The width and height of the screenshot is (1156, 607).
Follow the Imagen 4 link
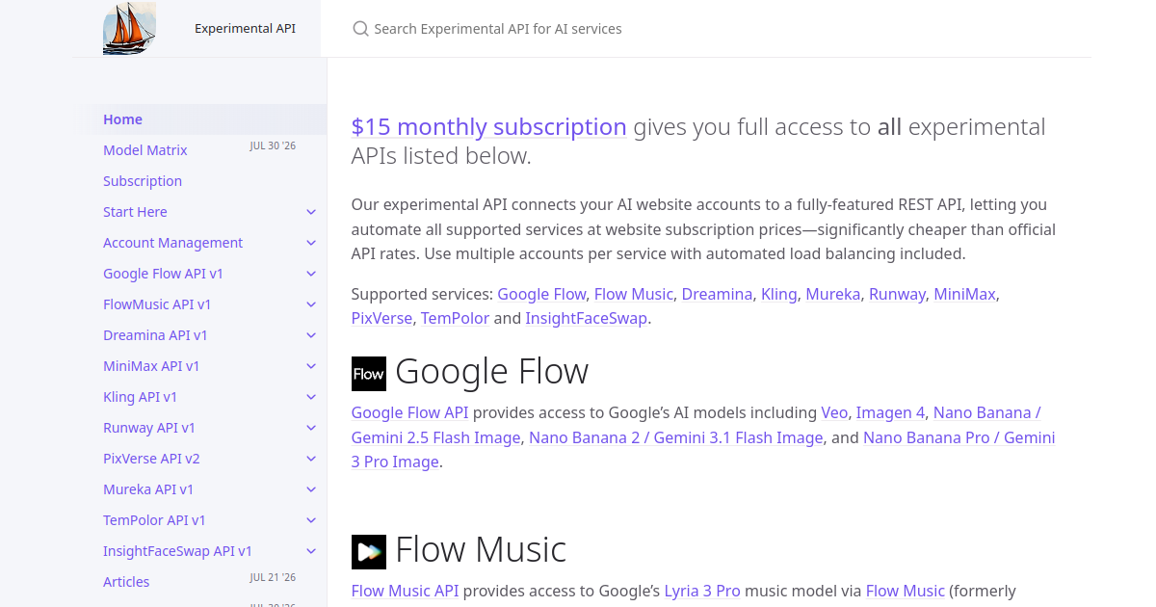[x=890, y=412]
